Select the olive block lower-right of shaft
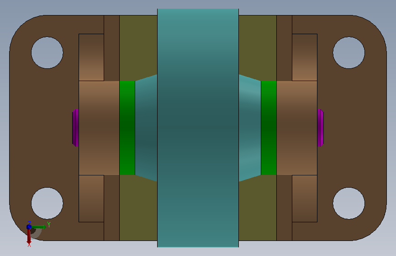The height and width of the screenshot is (256, 396). click(258, 208)
